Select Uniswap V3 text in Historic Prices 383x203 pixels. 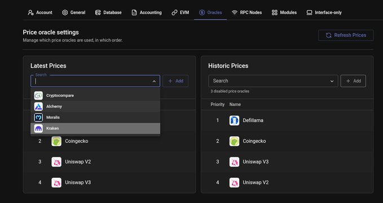tap(256, 162)
